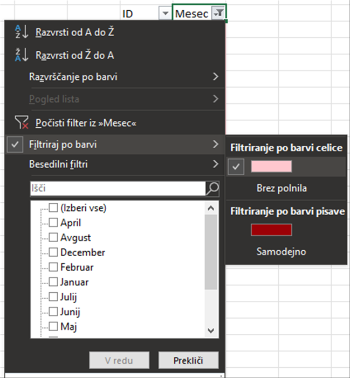Click the sort Ž to A descending icon
The width and height of the screenshot is (350, 378).
(22, 55)
